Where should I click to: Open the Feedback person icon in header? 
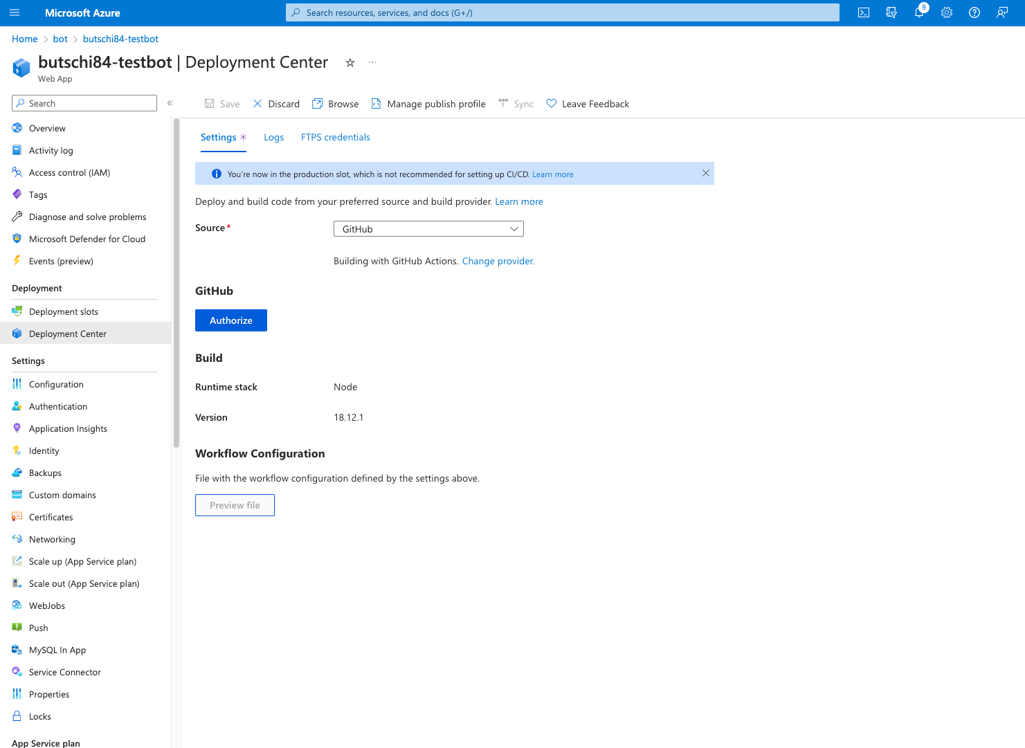(1002, 12)
